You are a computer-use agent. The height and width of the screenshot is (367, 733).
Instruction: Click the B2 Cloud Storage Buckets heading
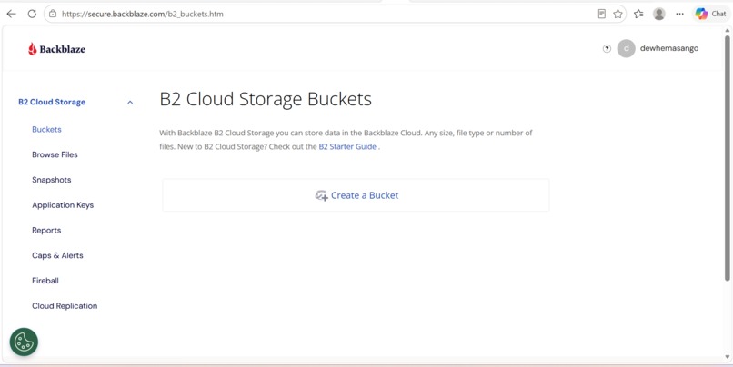[x=266, y=99]
